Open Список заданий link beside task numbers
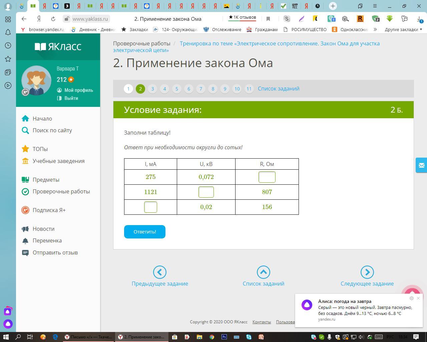 (279, 89)
